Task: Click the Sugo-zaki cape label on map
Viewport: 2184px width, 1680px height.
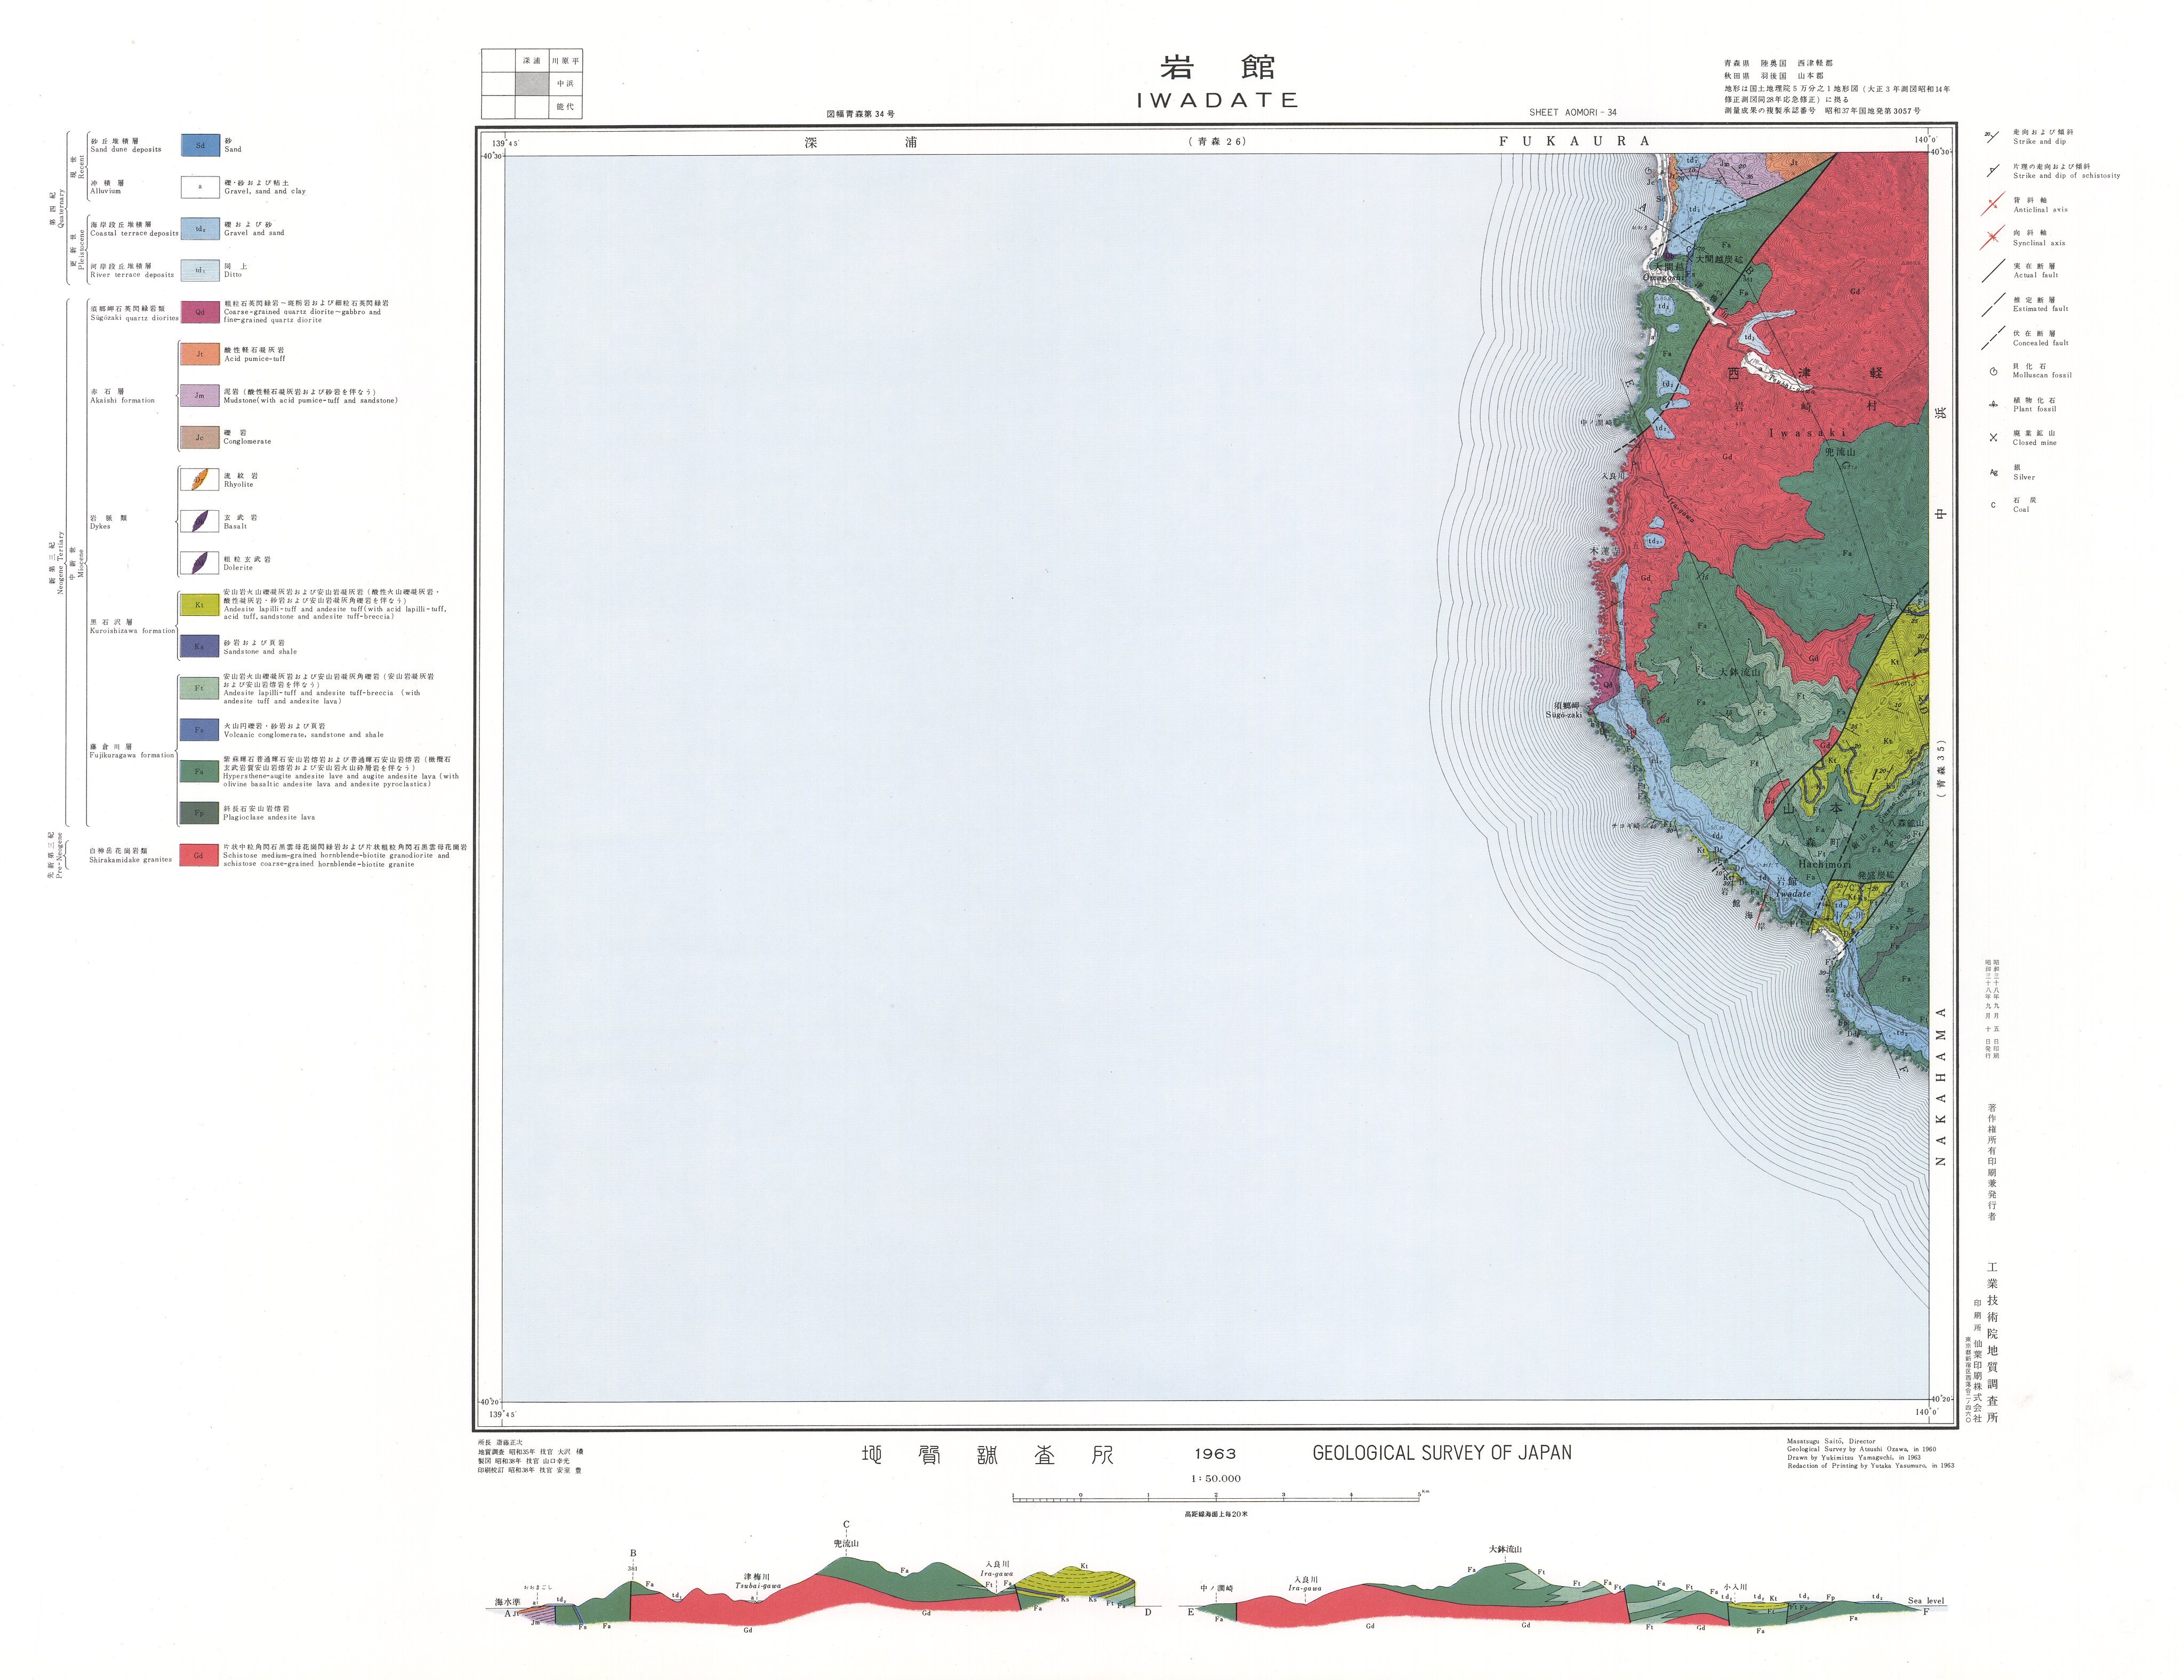Action: [x=1564, y=715]
